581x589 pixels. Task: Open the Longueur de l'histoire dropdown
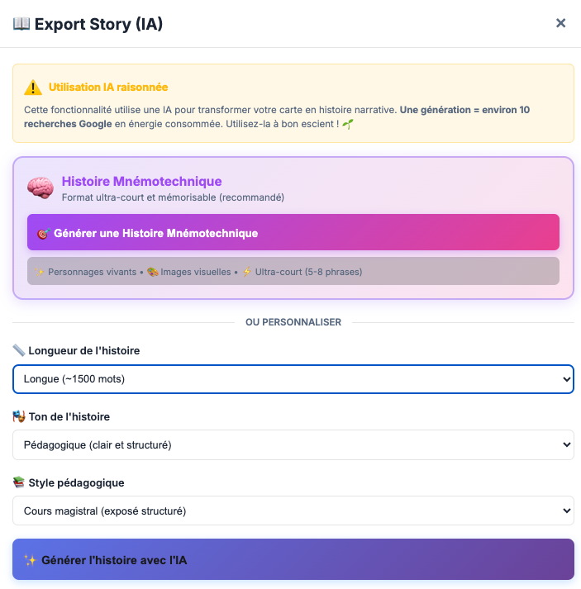point(293,379)
